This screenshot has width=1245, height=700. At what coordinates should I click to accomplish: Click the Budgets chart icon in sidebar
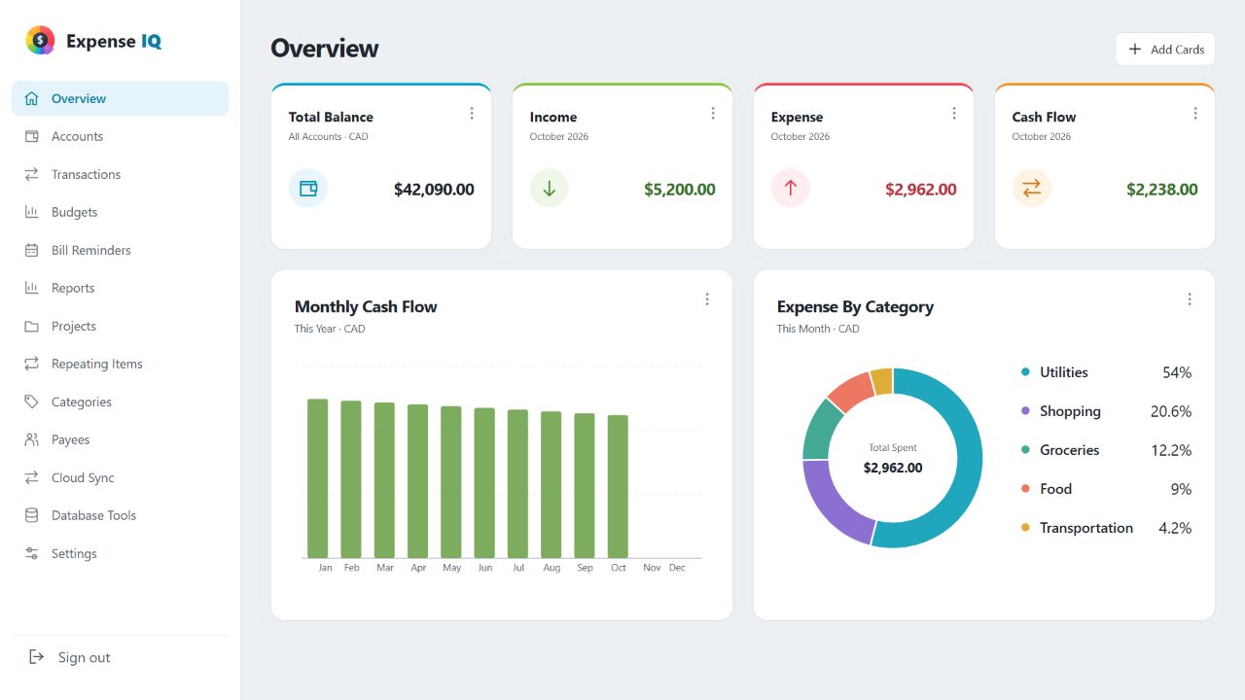tap(32, 212)
